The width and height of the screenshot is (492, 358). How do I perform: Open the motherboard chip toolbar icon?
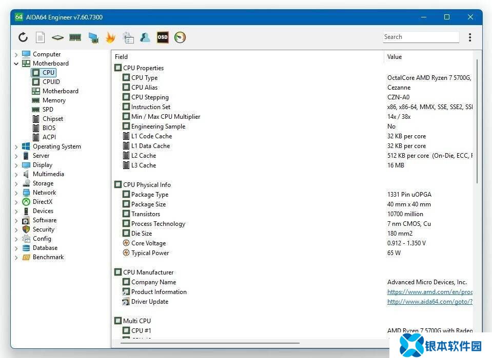58,37
